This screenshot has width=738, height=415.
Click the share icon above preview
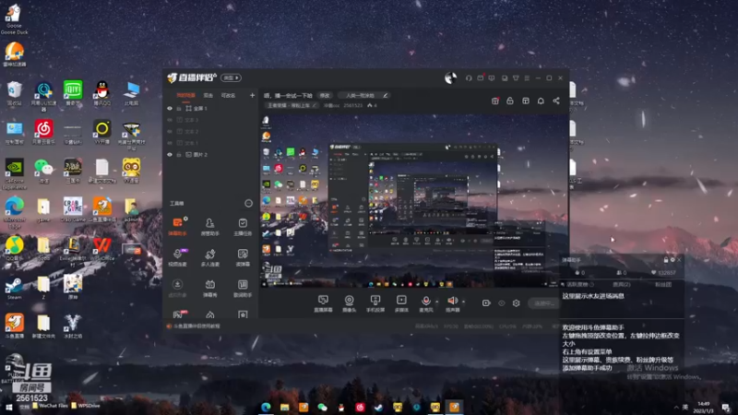pyautogui.click(x=556, y=101)
